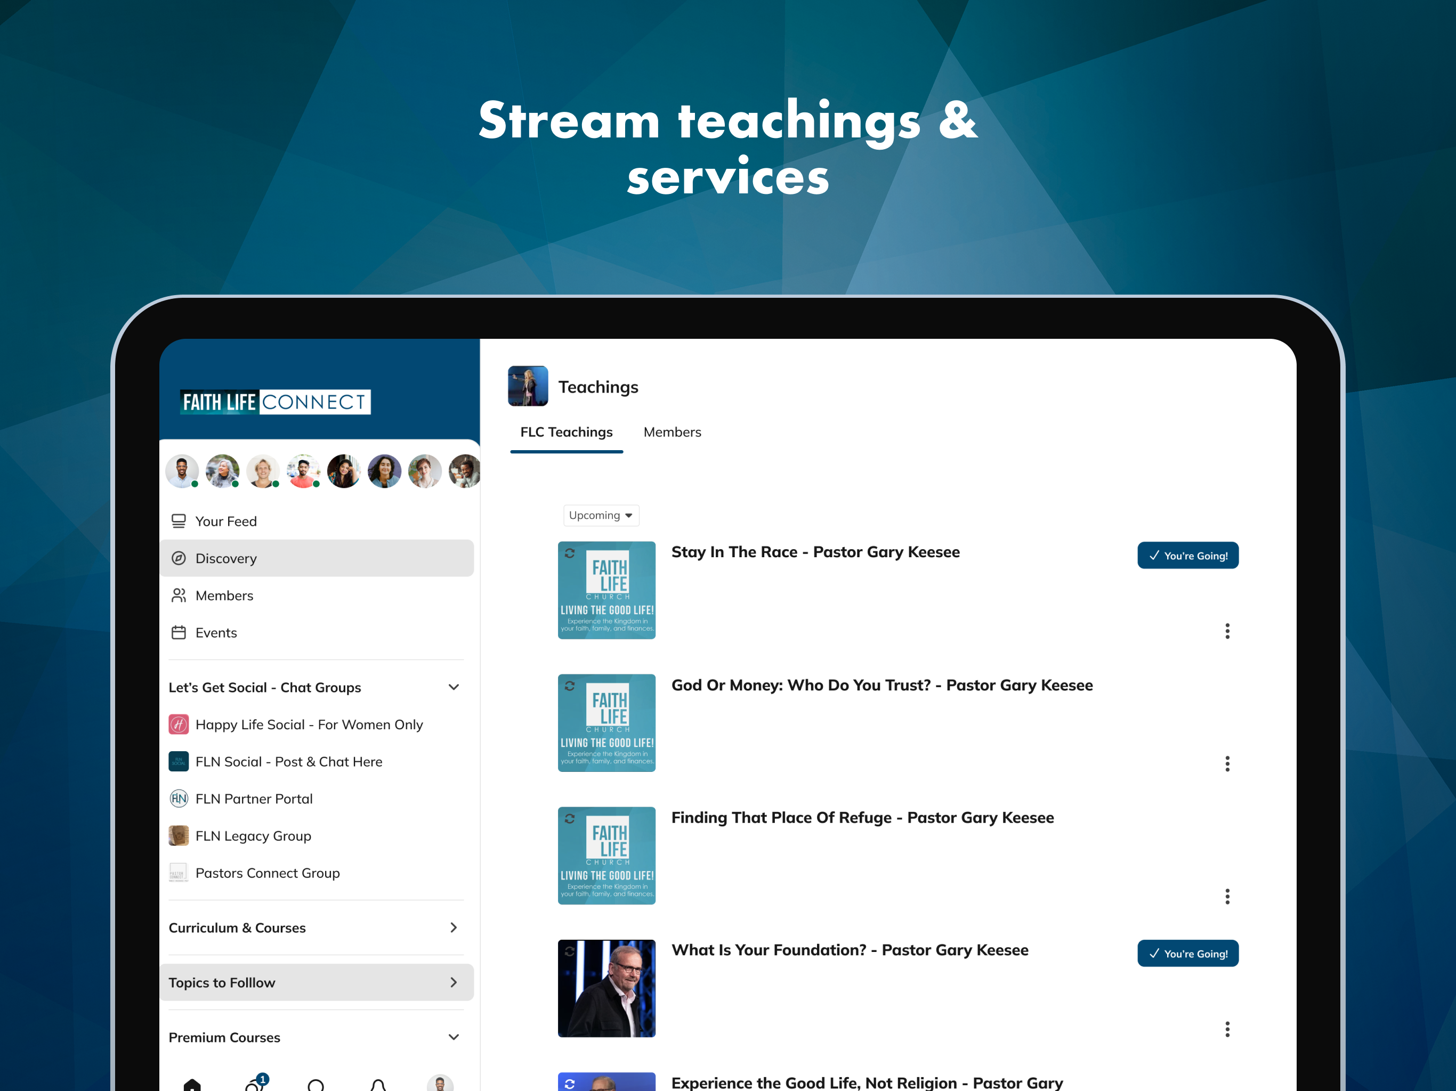Viewport: 1456px width, 1091px height.
Task: Open notifications bell icon
Action: (378, 1085)
